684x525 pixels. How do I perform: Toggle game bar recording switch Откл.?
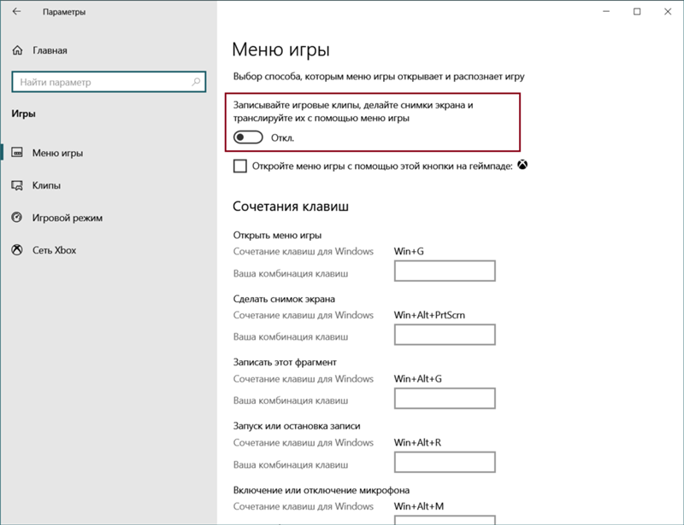[248, 137]
